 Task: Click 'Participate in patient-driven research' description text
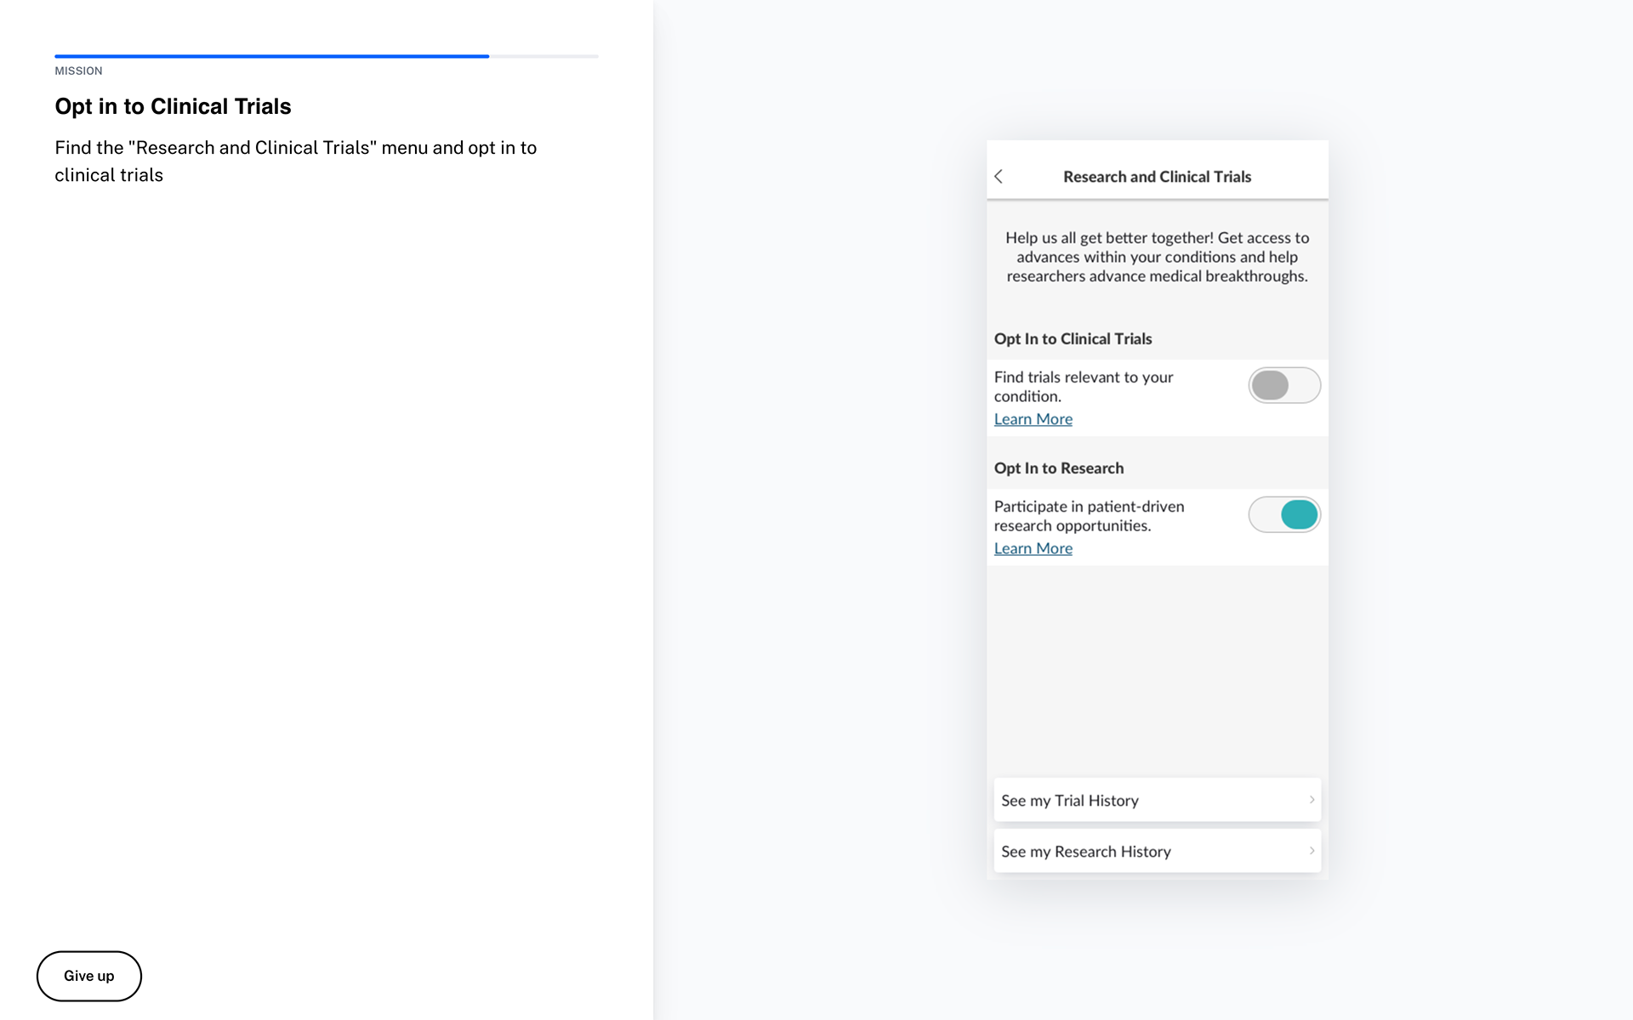coord(1089,516)
